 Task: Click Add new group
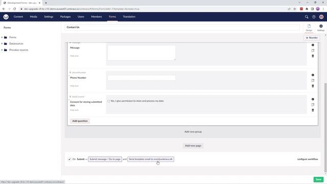point(193,132)
